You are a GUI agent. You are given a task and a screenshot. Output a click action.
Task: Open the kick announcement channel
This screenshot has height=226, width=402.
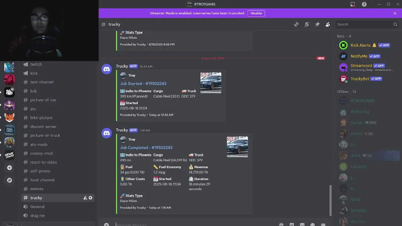coord(57,73)
